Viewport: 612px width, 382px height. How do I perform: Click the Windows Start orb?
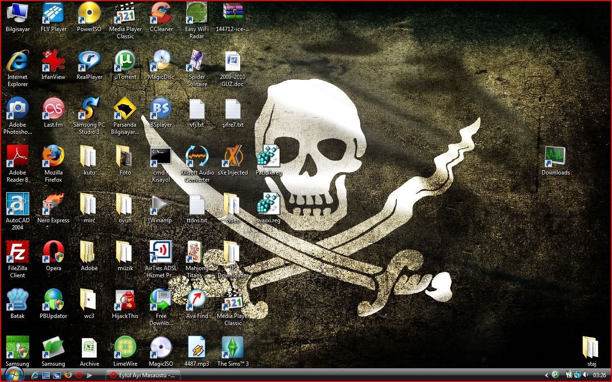tap(14, 375)
